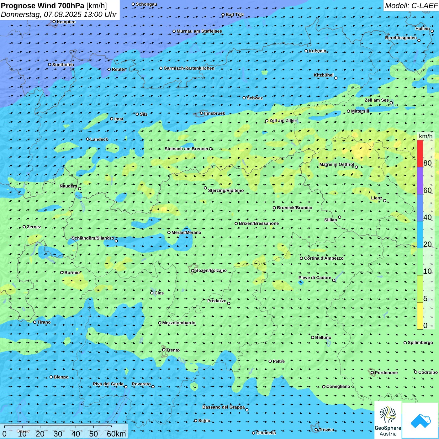Click the Modell: C-LAEF label
439x439 pixels.
[411, 6]
